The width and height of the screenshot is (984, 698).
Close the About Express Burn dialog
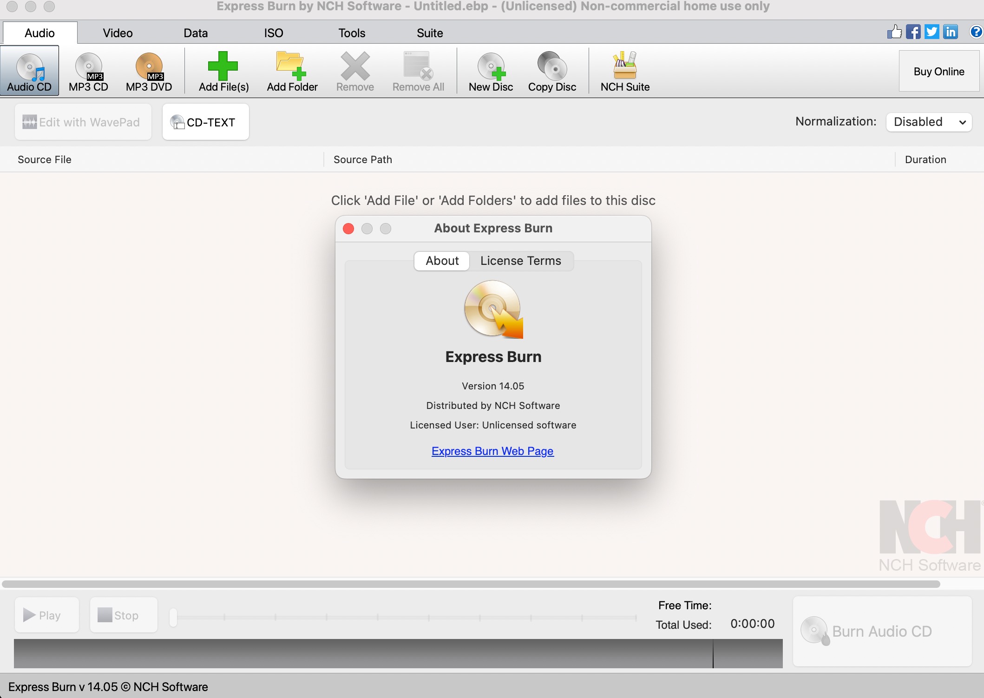(x=348, y=229)
